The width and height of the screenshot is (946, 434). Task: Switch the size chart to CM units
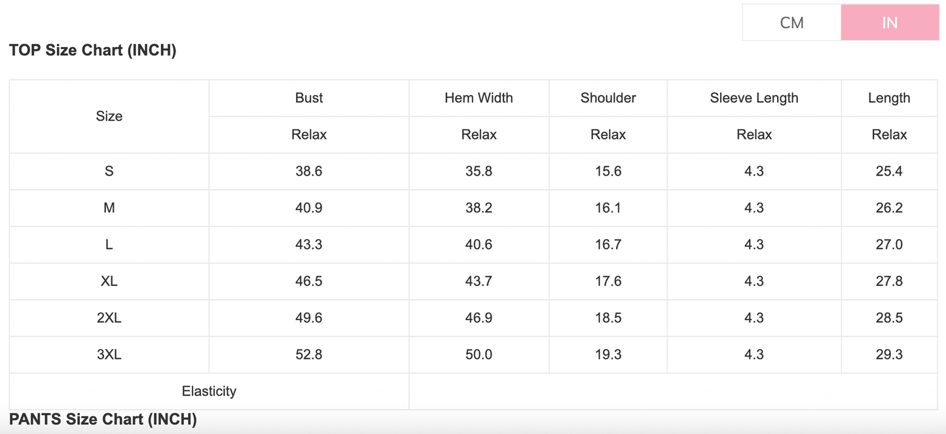[791, 23]
